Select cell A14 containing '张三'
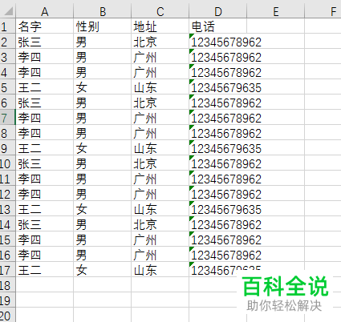This screenshot has height=322, width=341. 44,224
